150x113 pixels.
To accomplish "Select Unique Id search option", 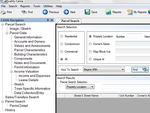I will 90,59.
